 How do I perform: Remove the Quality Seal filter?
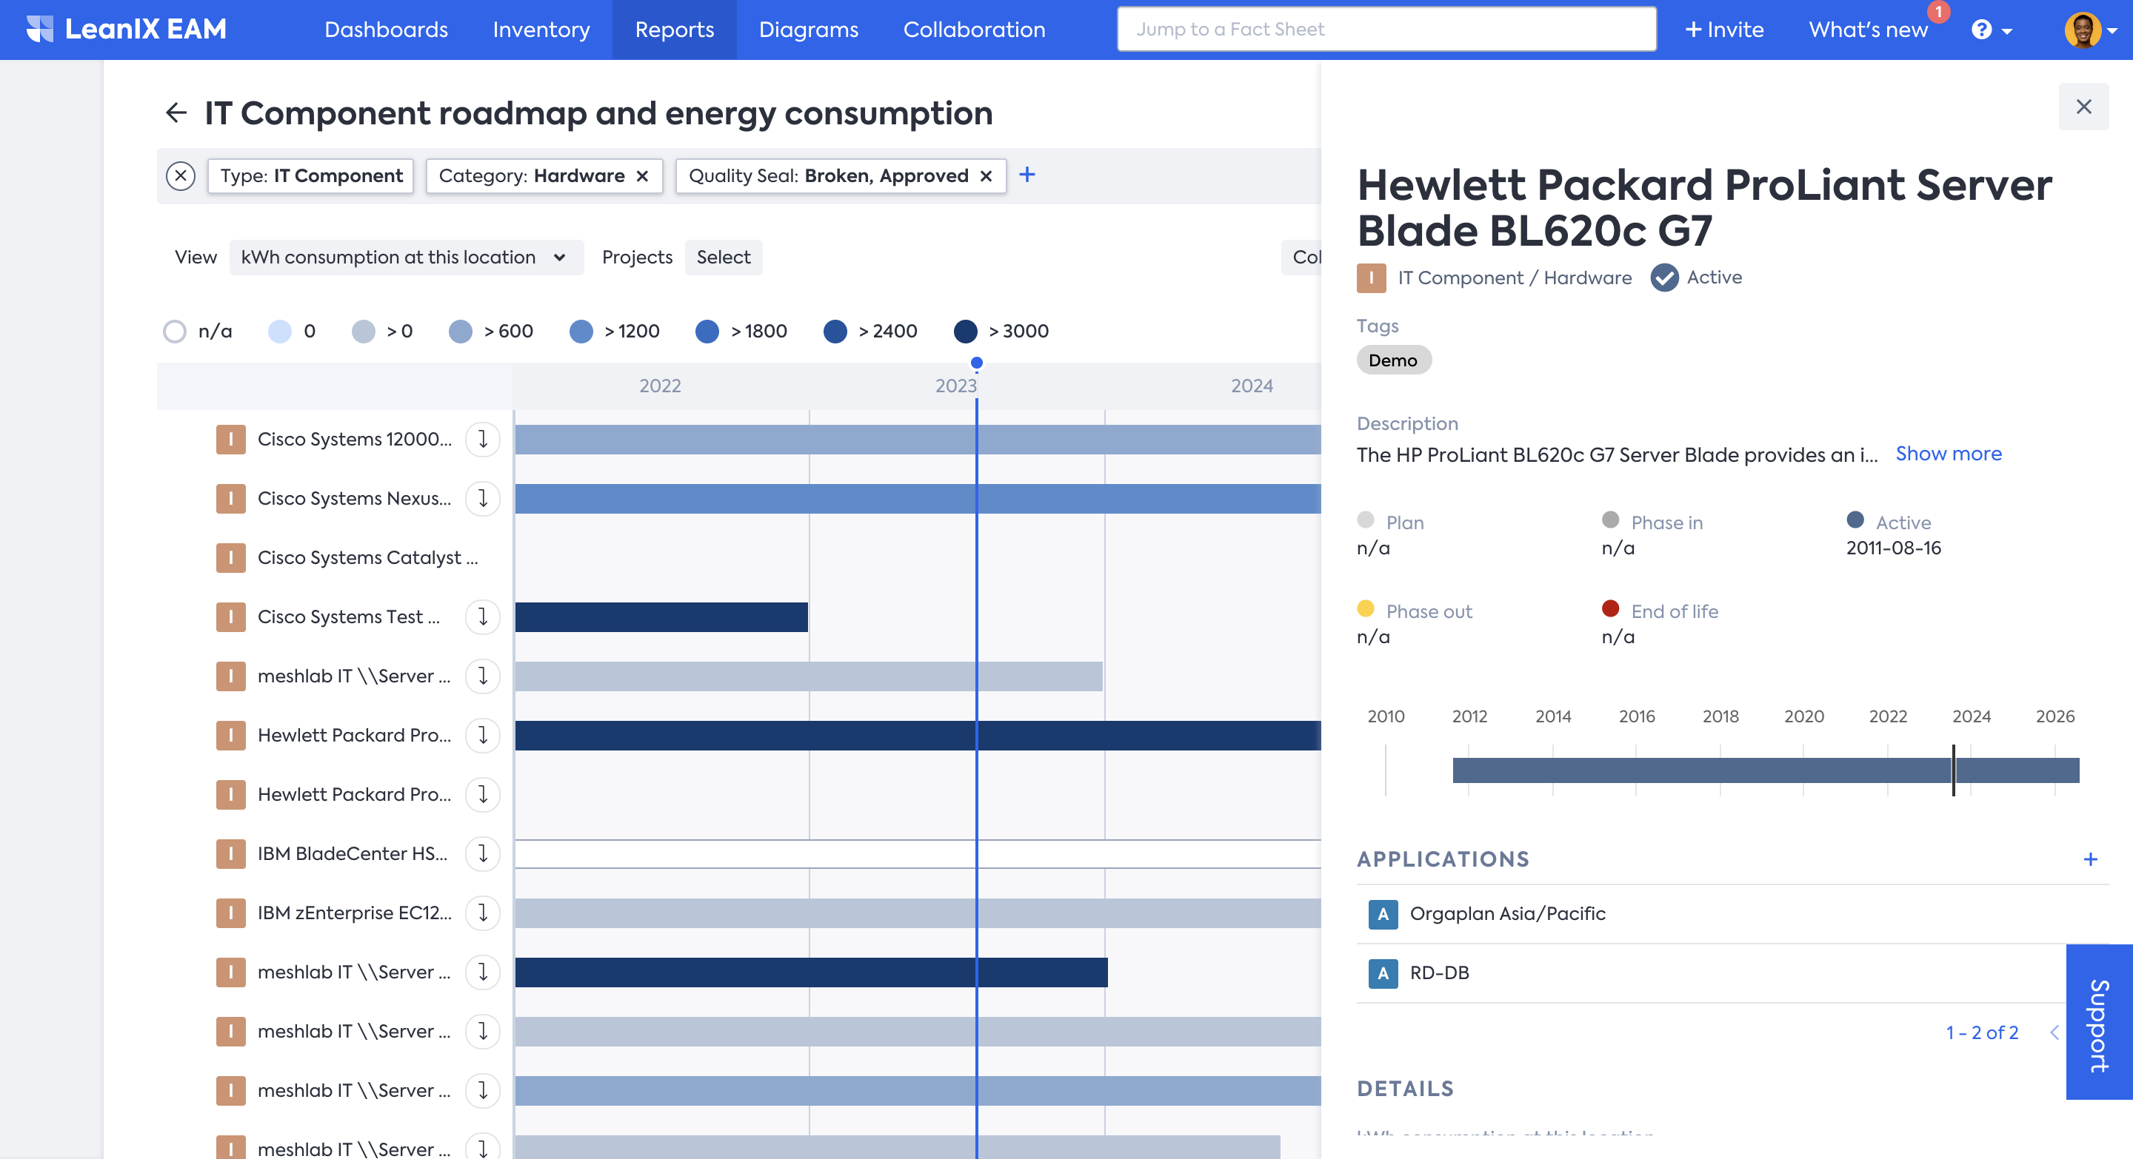point(985,175)
